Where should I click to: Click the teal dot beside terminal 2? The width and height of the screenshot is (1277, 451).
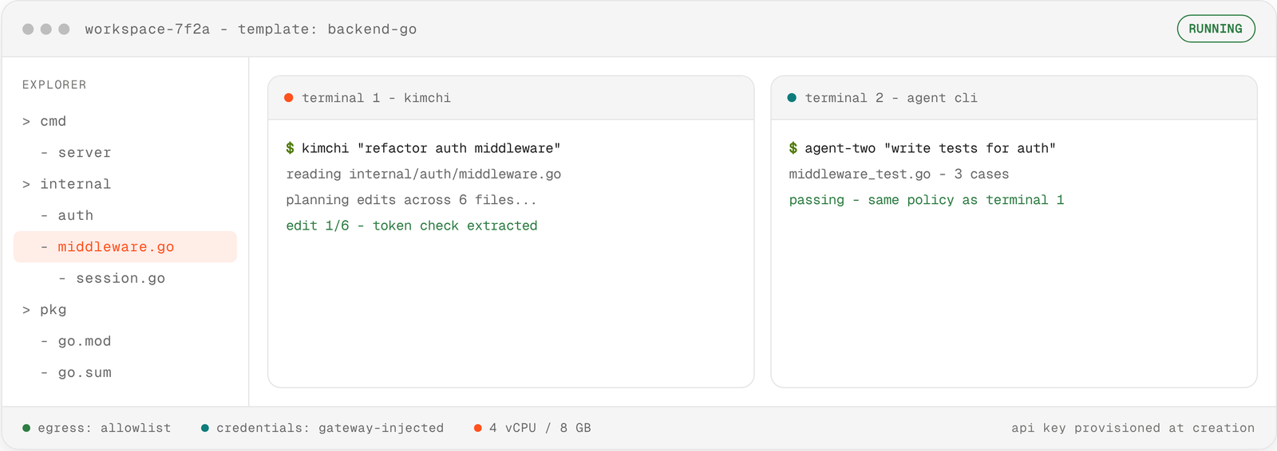pos(792,98)
